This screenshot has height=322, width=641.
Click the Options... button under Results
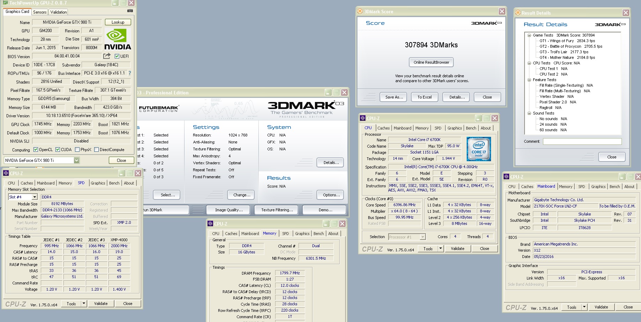tap(330, 195)
